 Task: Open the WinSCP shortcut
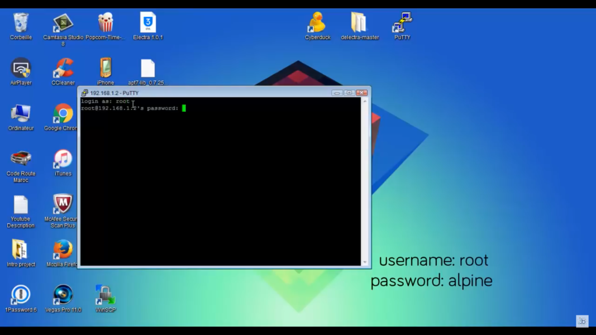point(105,295)
